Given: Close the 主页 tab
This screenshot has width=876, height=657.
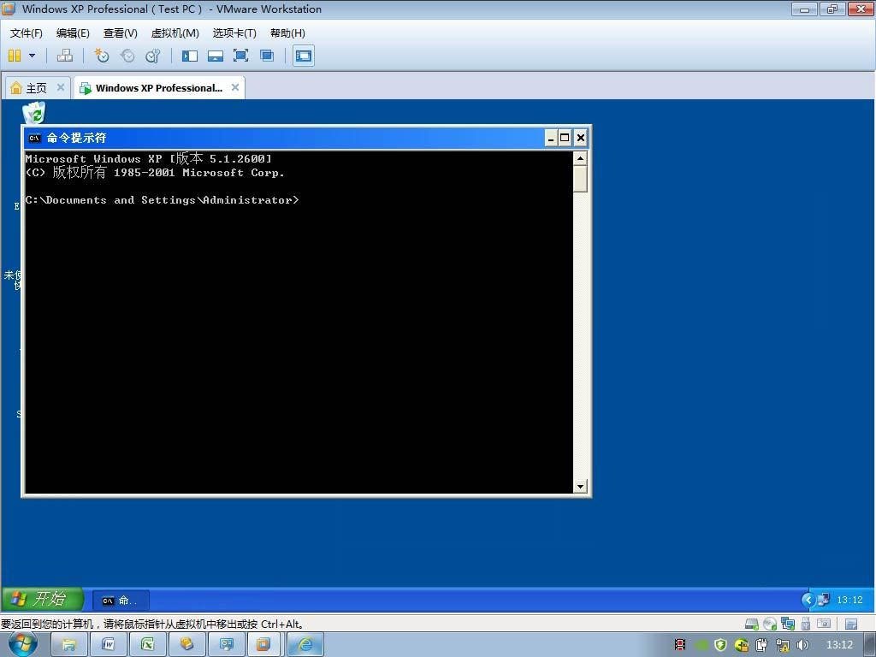Looking at the screenshot, I should pos(61,87).
